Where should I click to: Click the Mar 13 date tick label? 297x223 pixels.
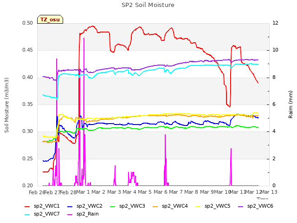[x=269, y=192]
